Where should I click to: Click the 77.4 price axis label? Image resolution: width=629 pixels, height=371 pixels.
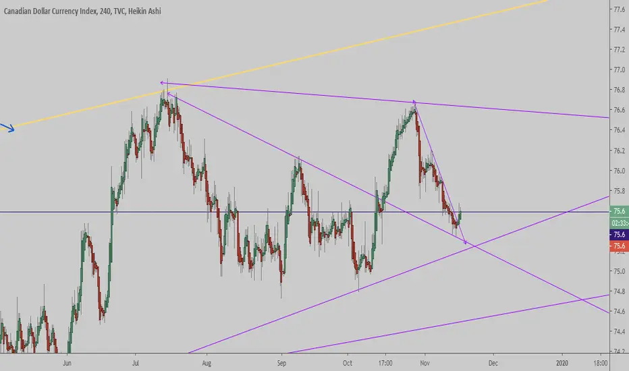(620, 29)
